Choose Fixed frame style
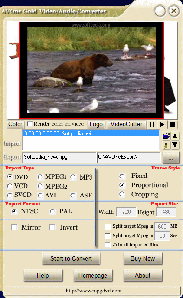Screen dimensions: 183x298 [x=122, y=176]
